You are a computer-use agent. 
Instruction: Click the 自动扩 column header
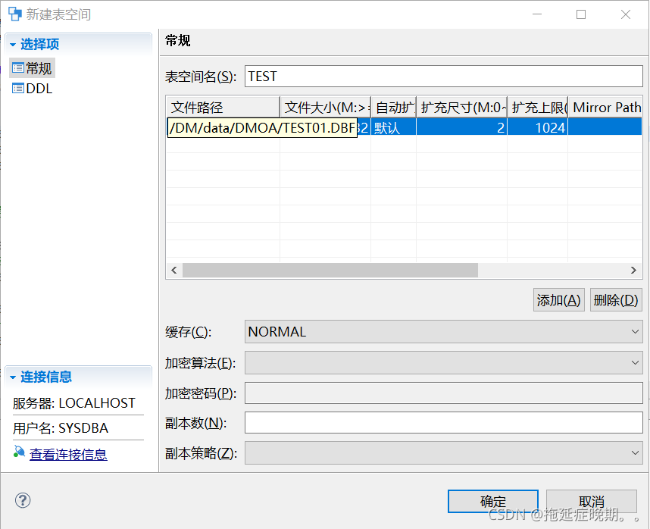click(394, 108)
